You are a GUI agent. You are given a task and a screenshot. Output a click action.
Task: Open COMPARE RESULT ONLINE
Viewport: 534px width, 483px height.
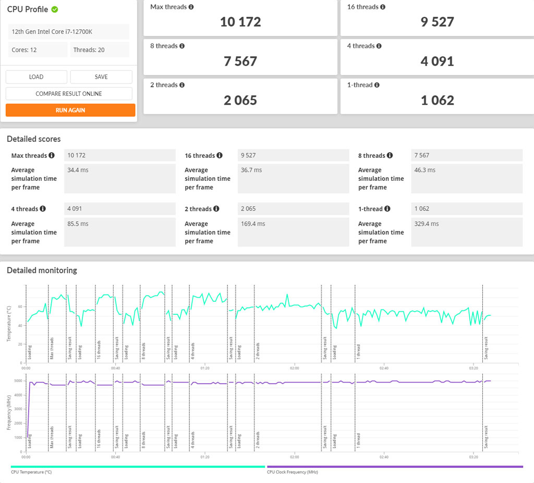(69, 94)
